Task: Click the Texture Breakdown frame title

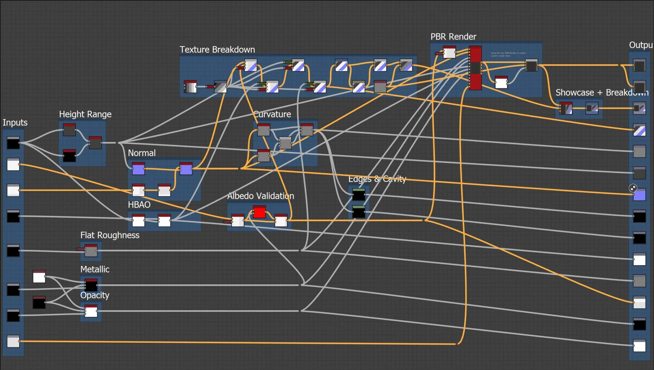Action: point(217,49)
